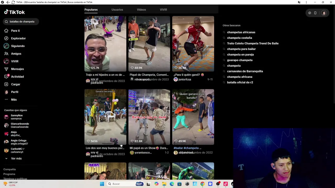Open the Explorador page

tap(18, 38)
